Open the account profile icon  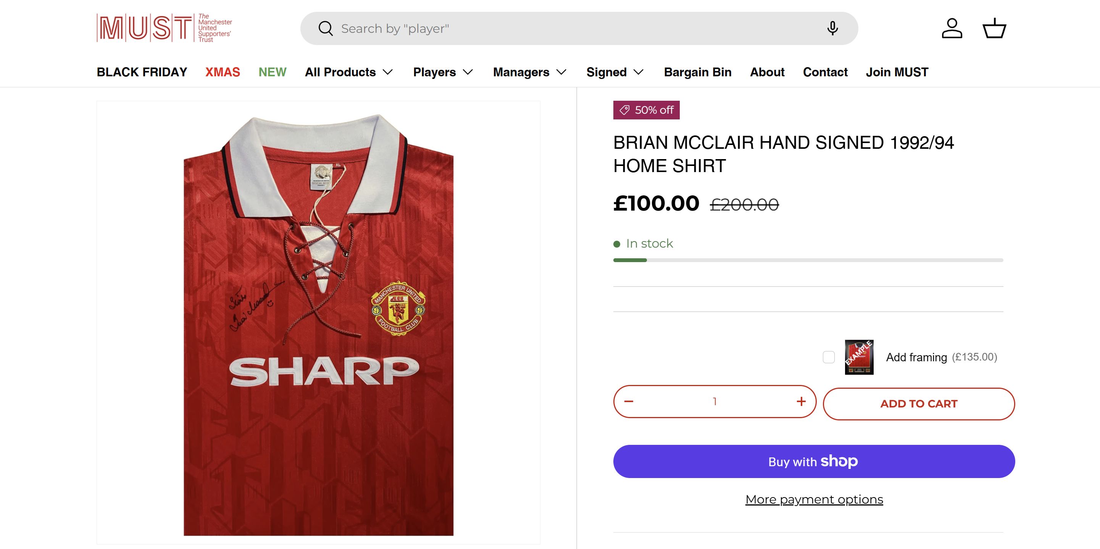(952, 29)
